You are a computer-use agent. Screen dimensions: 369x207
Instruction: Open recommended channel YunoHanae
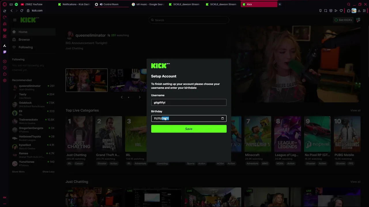click(x=33, y=163)
